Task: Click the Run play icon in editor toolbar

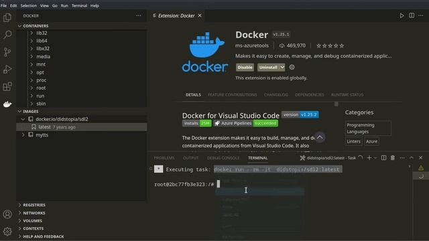Action: [402, 15]
